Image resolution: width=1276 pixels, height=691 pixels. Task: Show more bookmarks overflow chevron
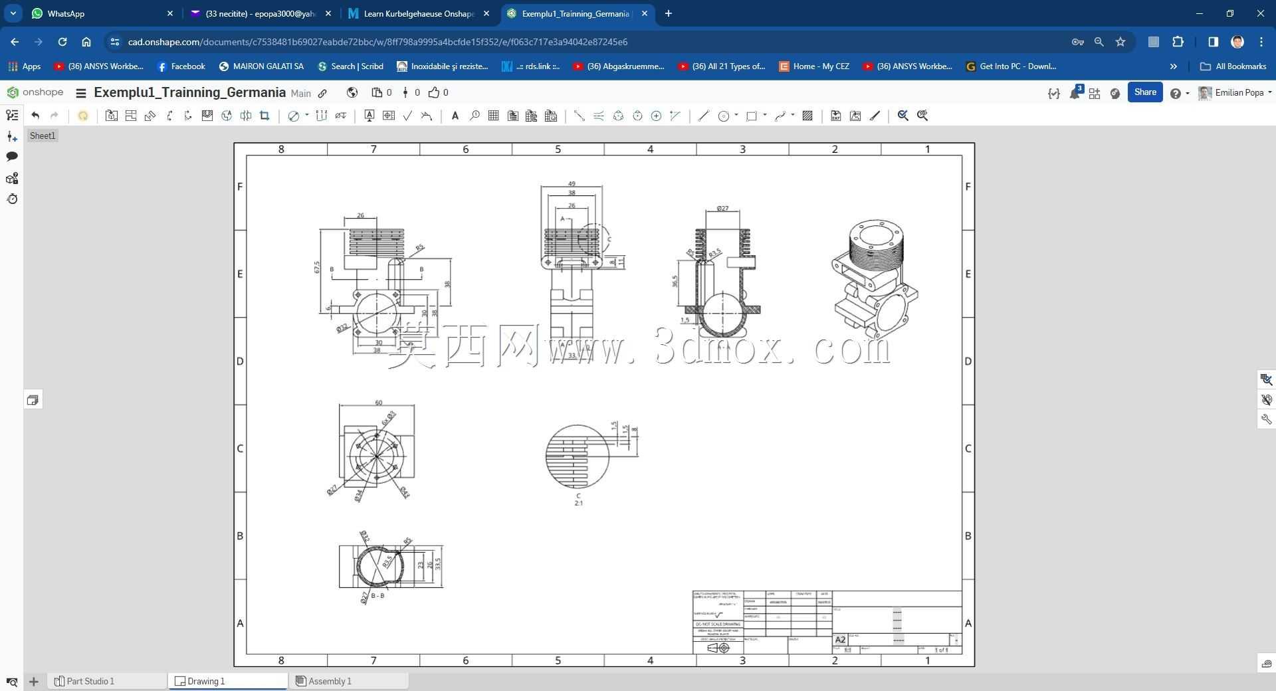click(x=1173, y=66)
